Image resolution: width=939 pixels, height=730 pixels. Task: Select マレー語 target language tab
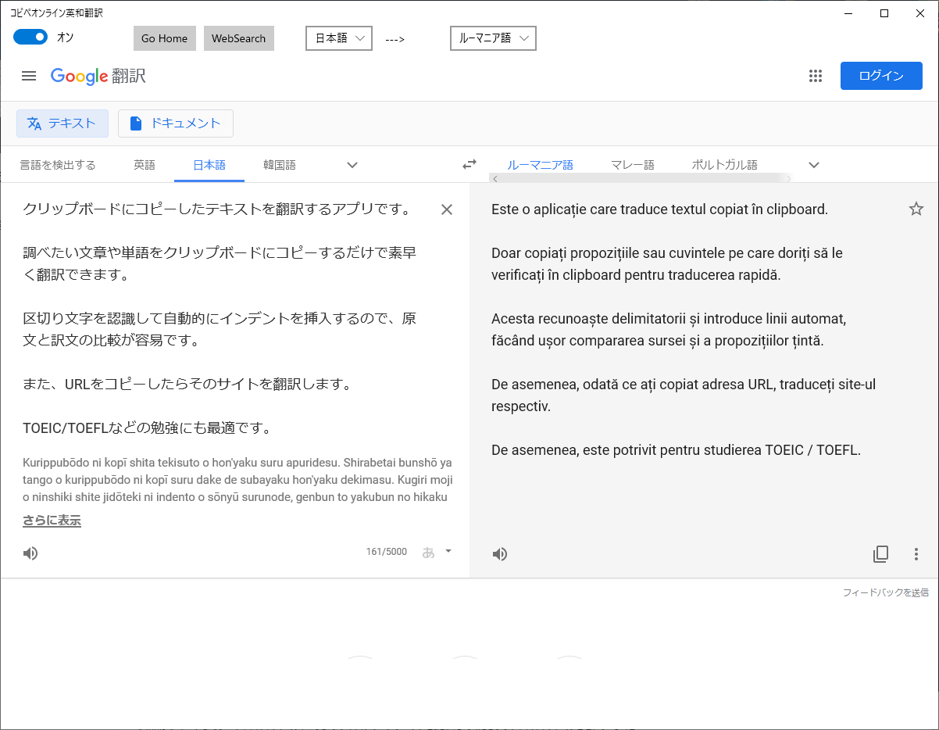coord(633,165)
